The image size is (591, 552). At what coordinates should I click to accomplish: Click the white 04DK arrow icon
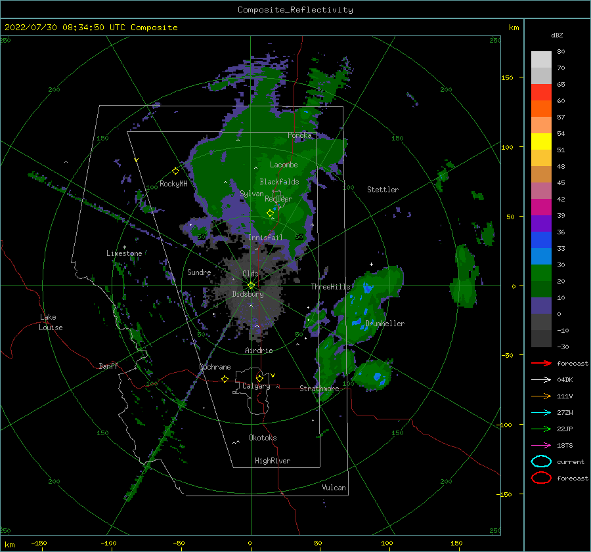541,379
